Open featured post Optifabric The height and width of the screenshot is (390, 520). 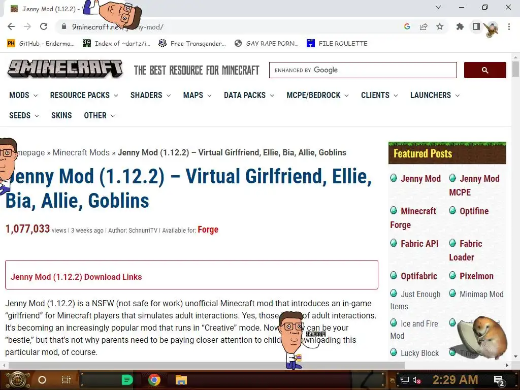coord(419,276)
